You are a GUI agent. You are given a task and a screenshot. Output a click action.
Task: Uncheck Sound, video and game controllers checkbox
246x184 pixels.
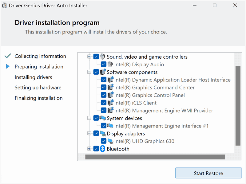click(x=96, y=57)
